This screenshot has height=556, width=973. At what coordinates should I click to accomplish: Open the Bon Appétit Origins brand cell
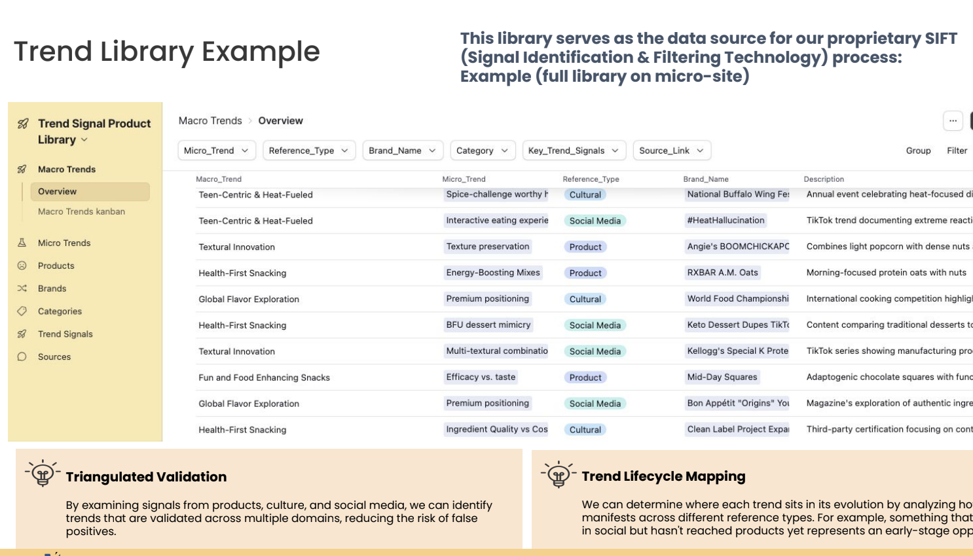[x=738, y=404]
